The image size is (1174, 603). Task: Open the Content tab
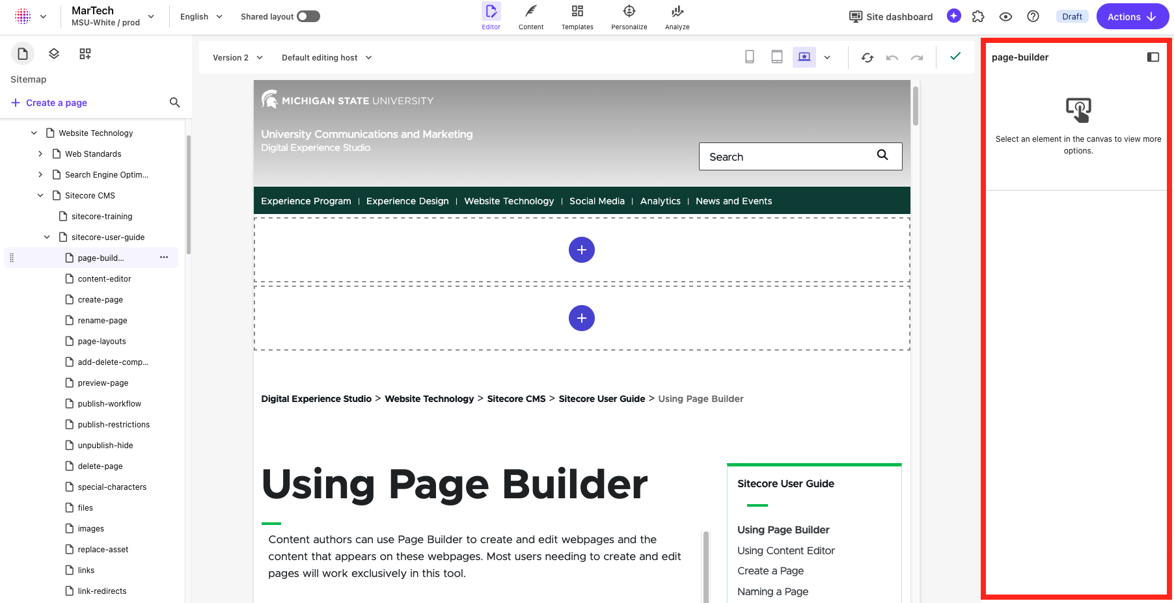[x=531, y=17]
